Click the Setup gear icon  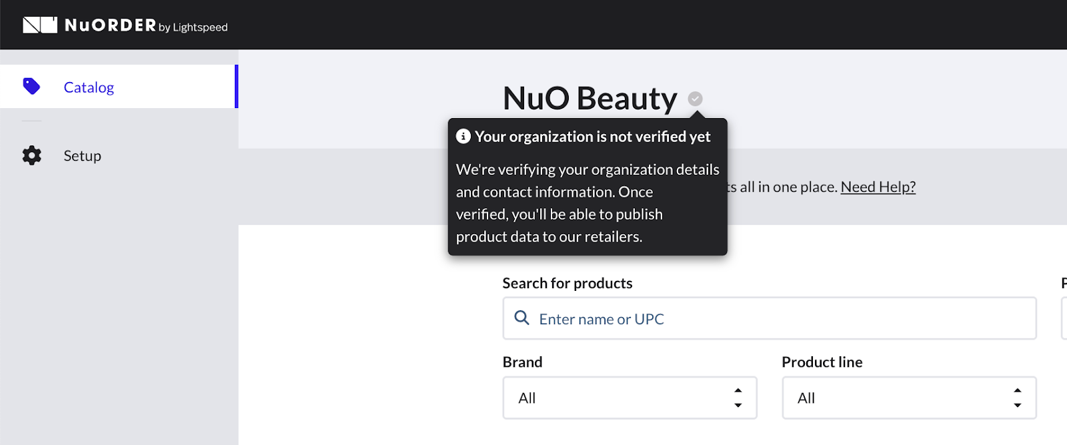[x=31, y=155]
